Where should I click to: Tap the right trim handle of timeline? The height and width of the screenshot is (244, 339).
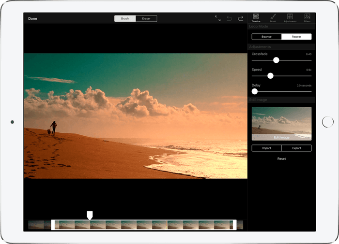235,225
